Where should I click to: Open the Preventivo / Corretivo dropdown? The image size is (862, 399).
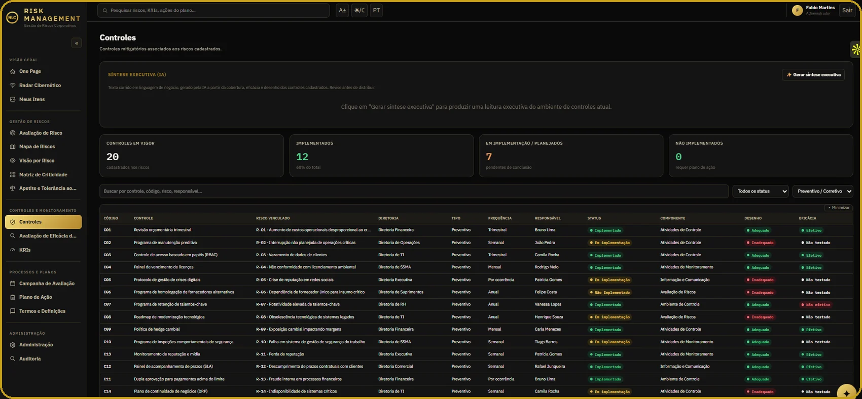[823, 191]
